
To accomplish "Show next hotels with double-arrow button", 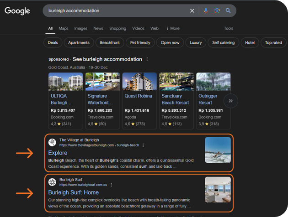I will [x=231, y=101].
